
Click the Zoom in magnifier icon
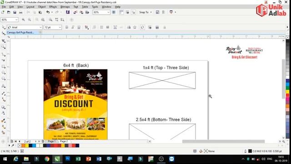click(23, 20)
